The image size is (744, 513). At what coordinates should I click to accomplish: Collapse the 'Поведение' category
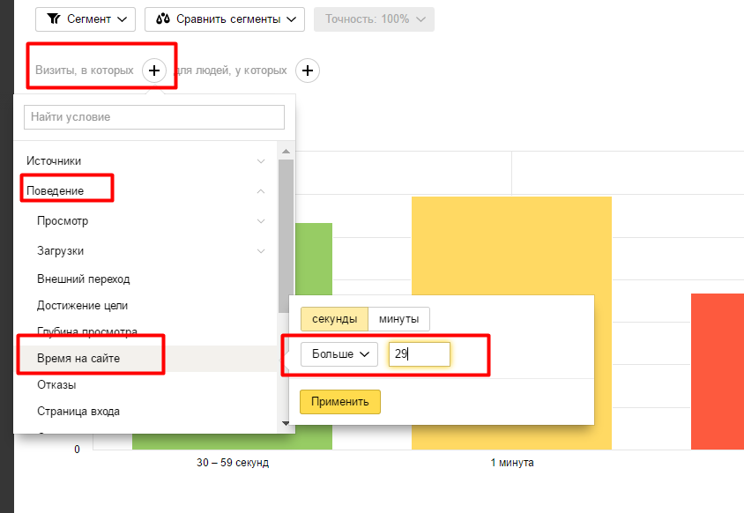click(x=145, y=190)
